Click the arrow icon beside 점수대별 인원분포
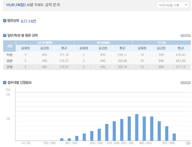The width and height of the screenshot is (192, 147). click(x=5, y=82)
